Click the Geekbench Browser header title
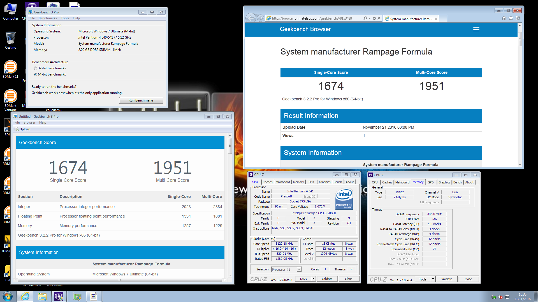This screenshot has width=538, height=302. 305,29
